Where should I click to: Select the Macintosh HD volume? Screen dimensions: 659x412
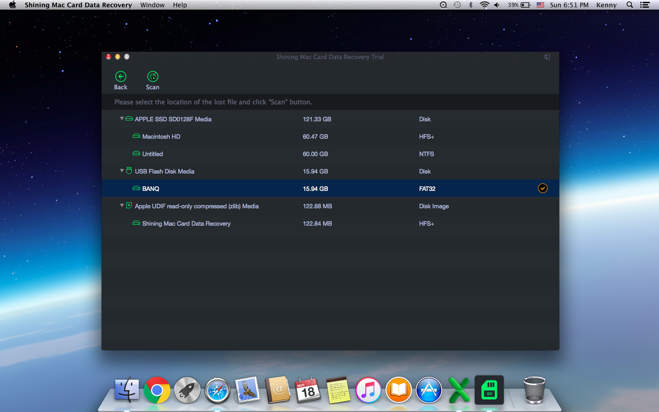(x=161, y=136)
